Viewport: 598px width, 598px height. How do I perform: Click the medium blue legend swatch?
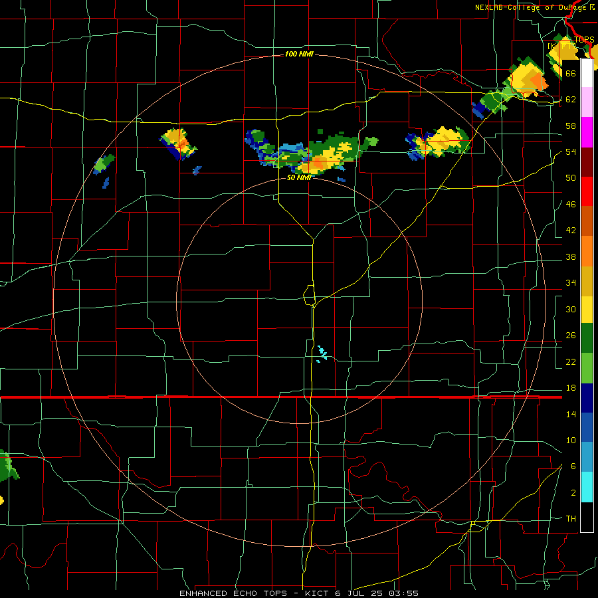click(x=587, y=427)
